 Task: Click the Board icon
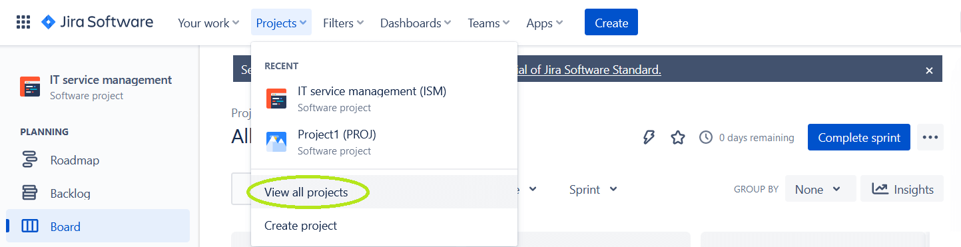coord(30,226)
